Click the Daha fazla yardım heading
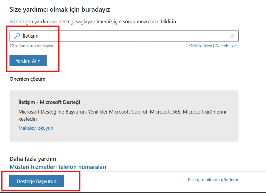Viewport: 266px width, 193px height. point(33,159)
